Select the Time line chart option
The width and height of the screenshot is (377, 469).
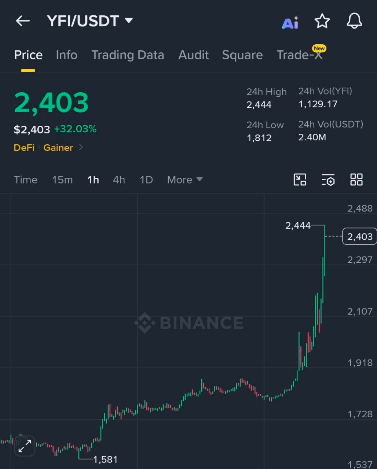26,180
